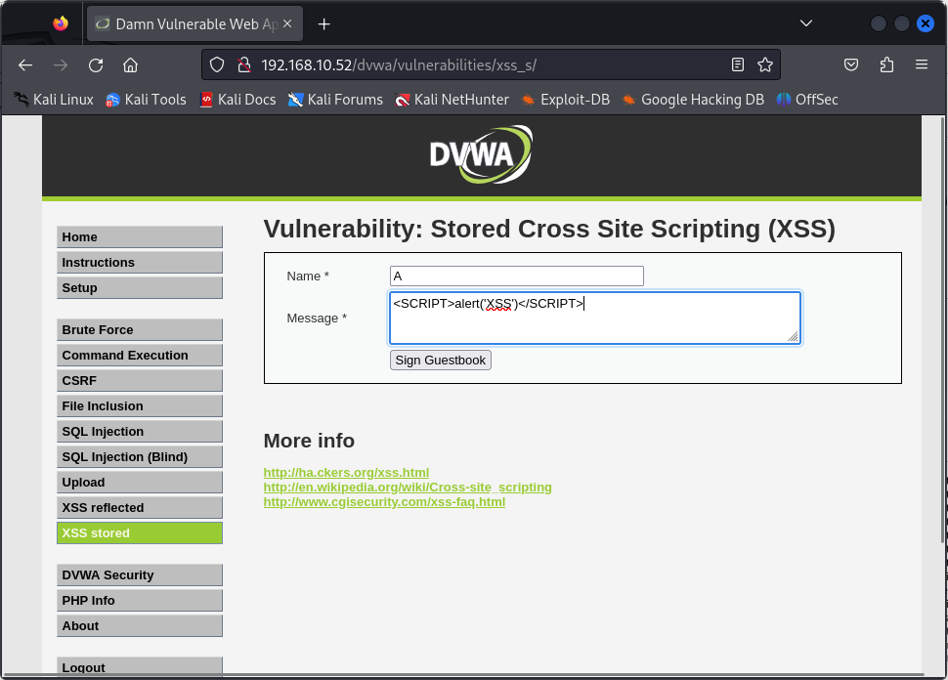Go to the browser home page

131,64
